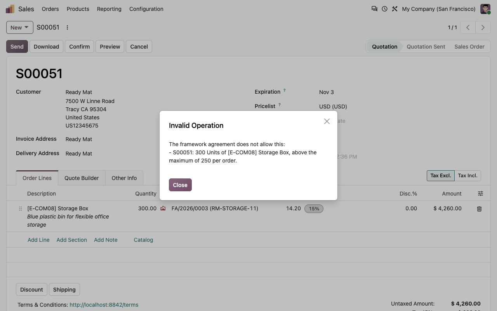
Task: Open the user avatar menu
Action: pos(485,9)
